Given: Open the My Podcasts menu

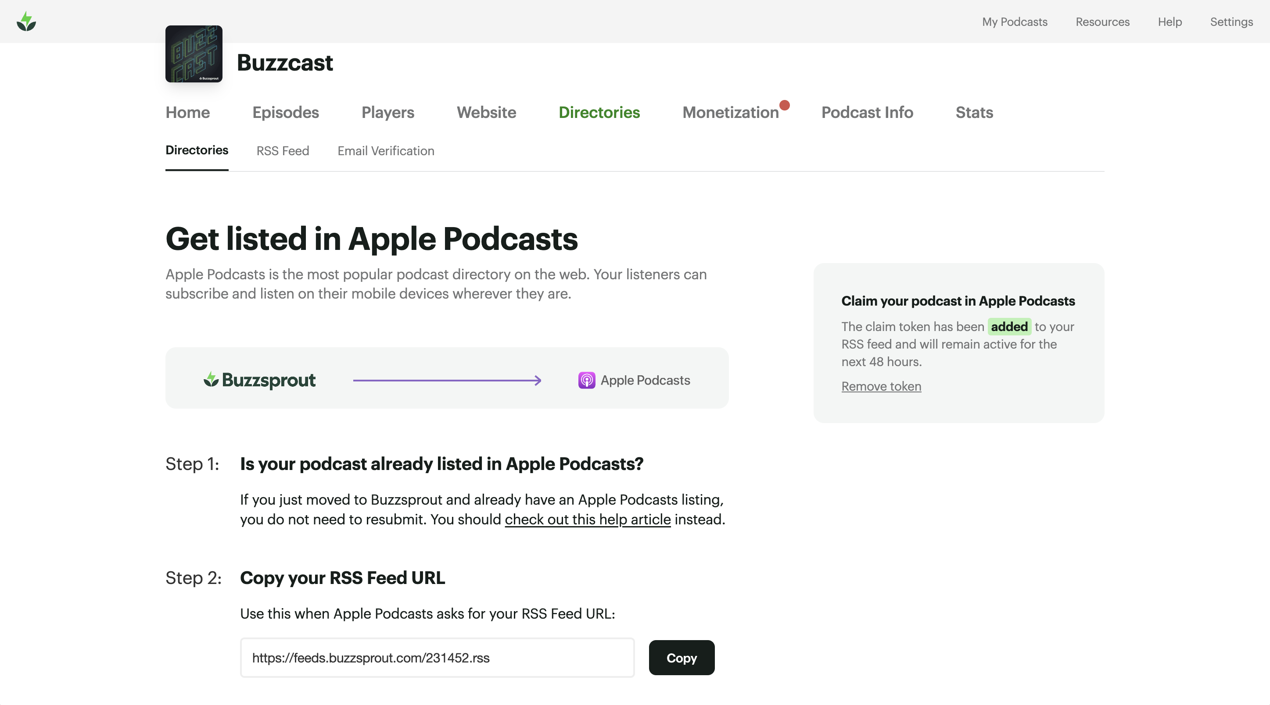Looking at the screenshot, I should pos(1014,21).
